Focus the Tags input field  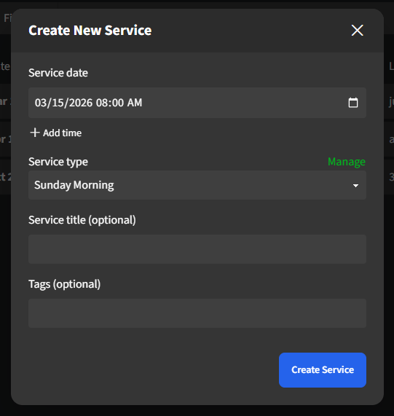tap(197, 313)
